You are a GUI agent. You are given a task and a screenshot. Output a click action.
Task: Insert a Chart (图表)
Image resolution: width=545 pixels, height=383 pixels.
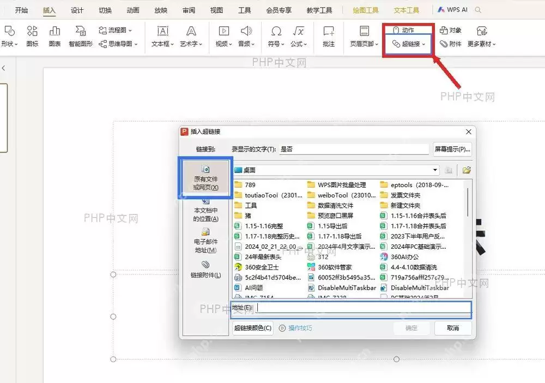55,36
